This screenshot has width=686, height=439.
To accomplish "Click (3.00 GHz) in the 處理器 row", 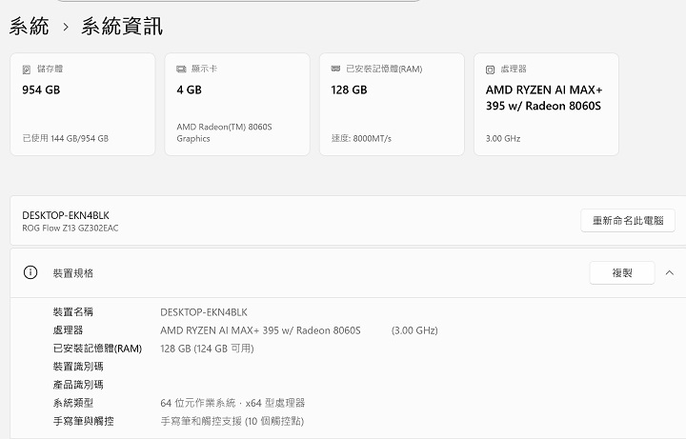I will (414, 330).
